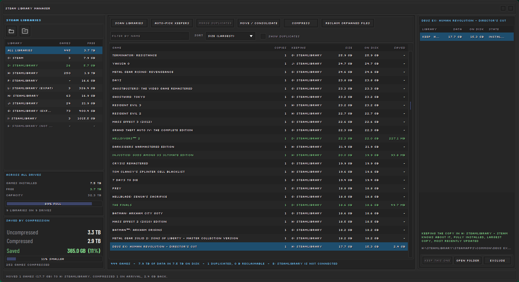Sort by the Saved column header
Image resolution: width=519 pixels, height=282 pixels.
tap(400, 48)
